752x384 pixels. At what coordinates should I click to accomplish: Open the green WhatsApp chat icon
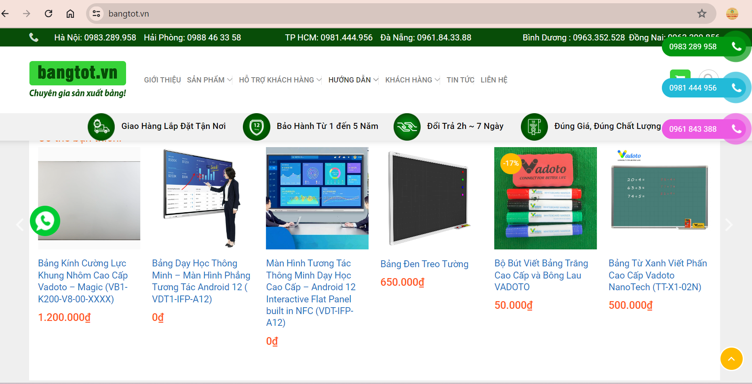[45, 221]
